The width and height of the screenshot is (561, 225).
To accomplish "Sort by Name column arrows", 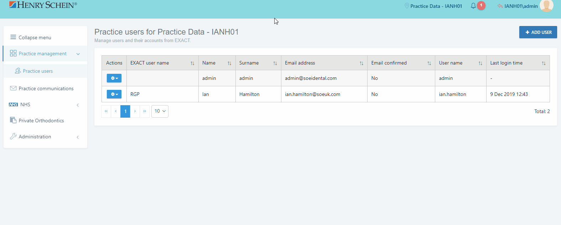I will pos(229,63).
